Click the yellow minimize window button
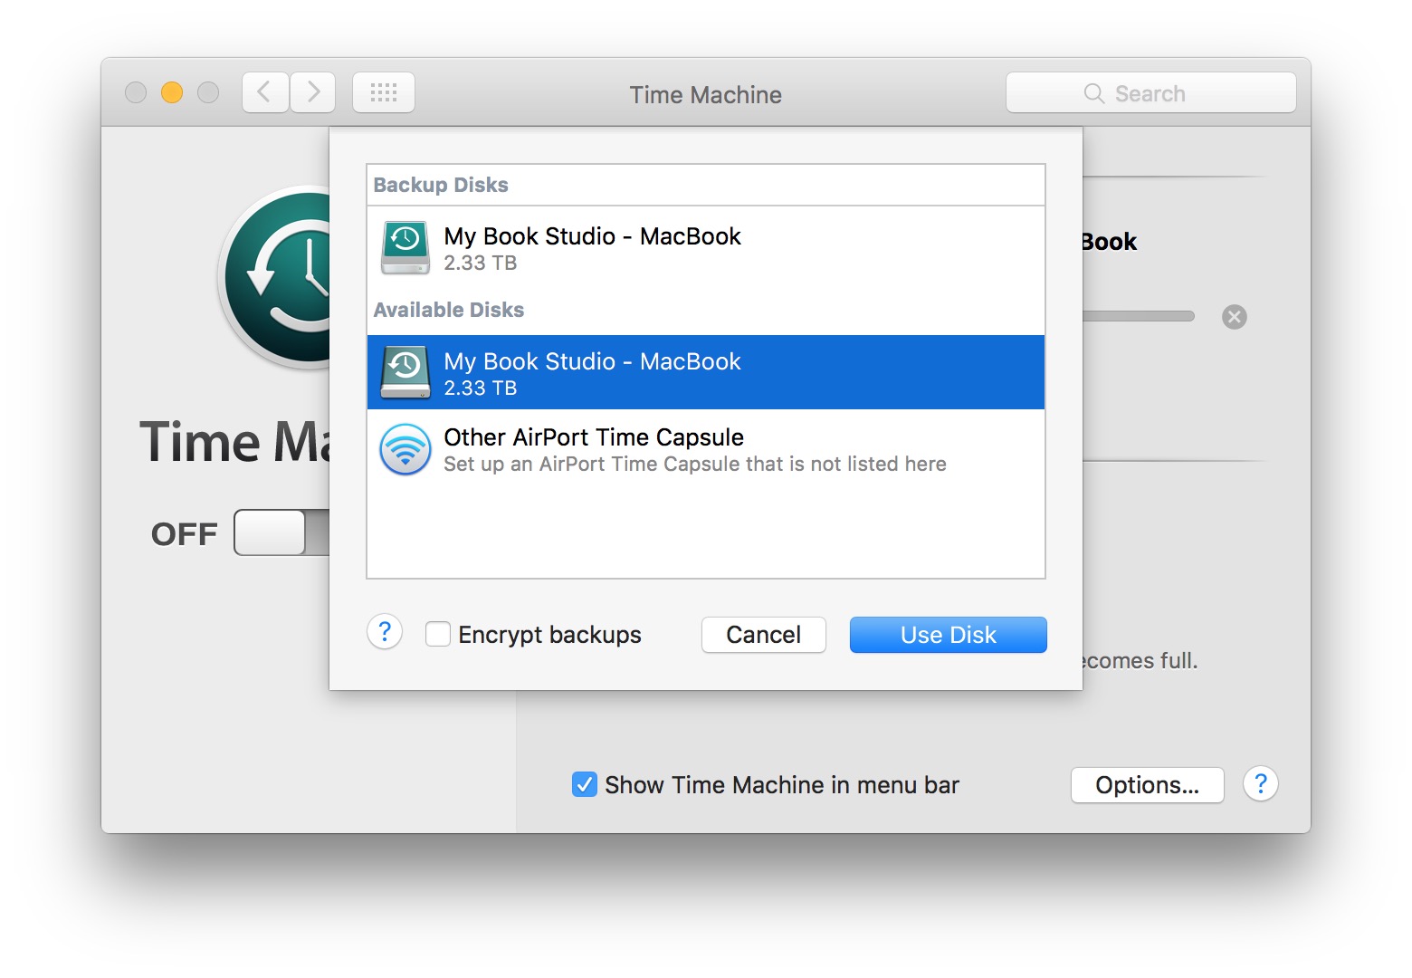Image resolution: width=1412 pixels, height=978 pixels. [172, 92]
